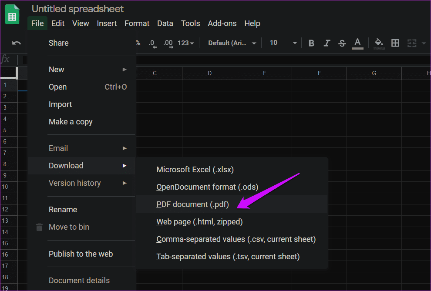This screenshot has width=431, height=291.
Task: Expand the Download submenu
Action: pos(81,166)
